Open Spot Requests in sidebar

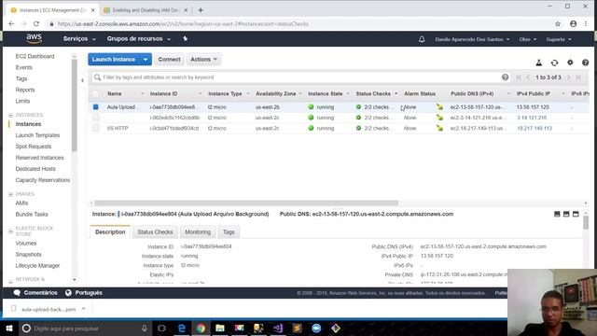pyautogui.click(x=34, y=147)
